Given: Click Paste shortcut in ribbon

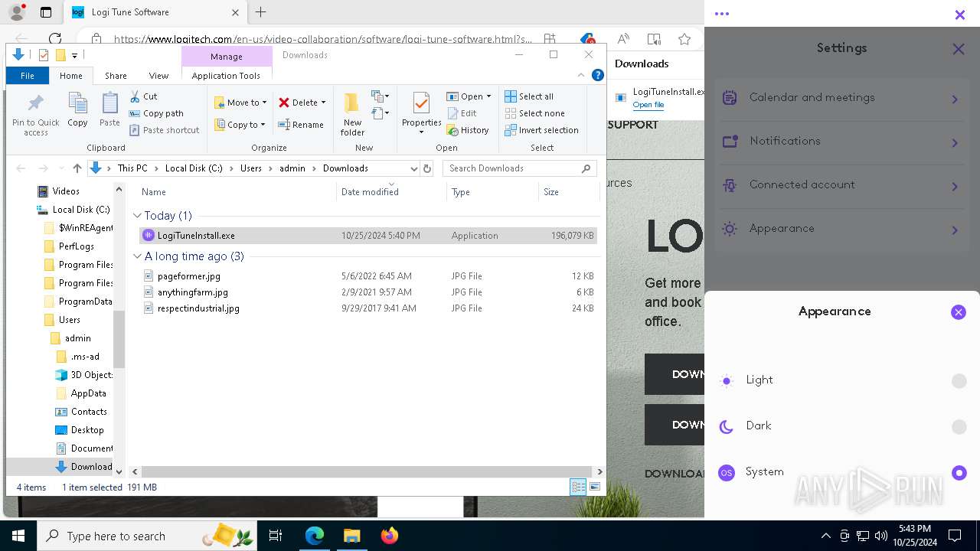Looking at the screenshot, I should pyautogui.click(x=164, y=130).
